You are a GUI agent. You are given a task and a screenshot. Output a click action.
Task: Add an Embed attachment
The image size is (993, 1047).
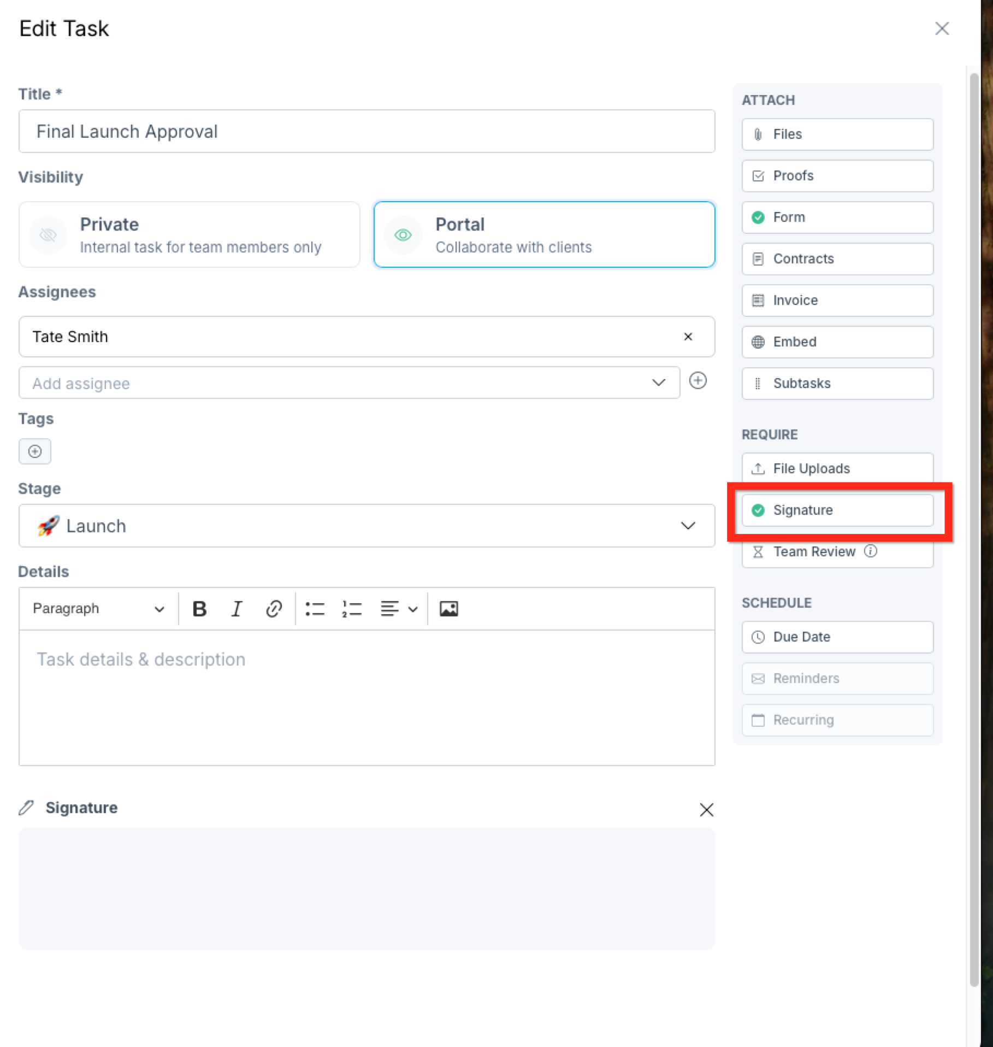tap(837, 342)
